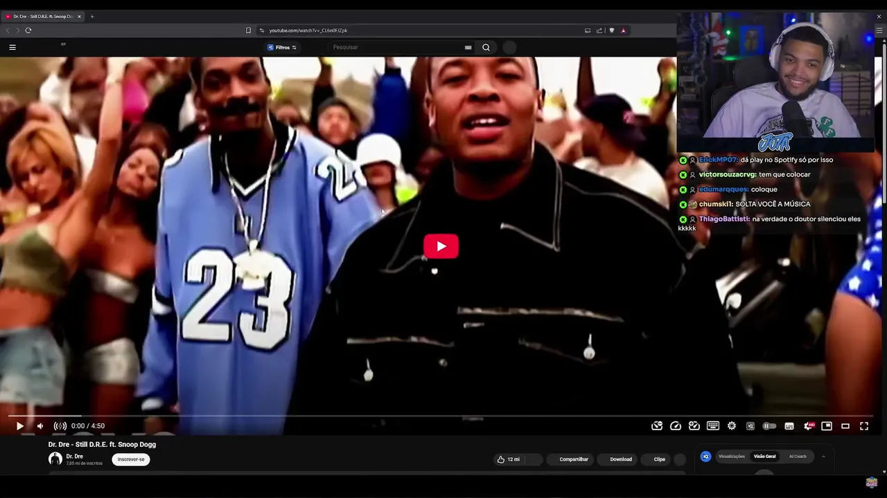This screenshot has height=498, width=887.
Task: Reload the page in the browser
Action: click(x=28, y=30)
